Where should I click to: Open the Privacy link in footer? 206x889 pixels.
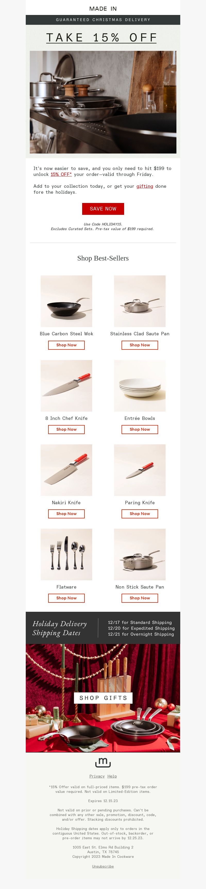point(97,776)
